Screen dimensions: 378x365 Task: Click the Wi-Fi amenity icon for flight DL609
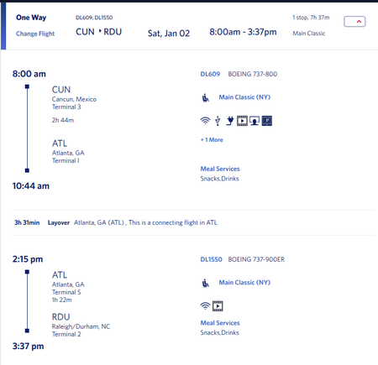pos(205,121)
